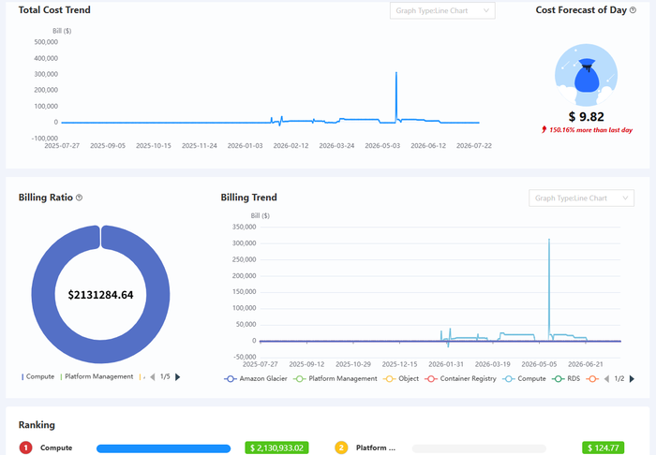Toggle Container Registry series in Billing Trend
Image resolution: width=656 pixels, height=455 pixels.
coord(460,379)
